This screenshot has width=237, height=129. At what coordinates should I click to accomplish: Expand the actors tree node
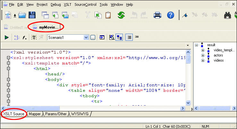(203, 56)
